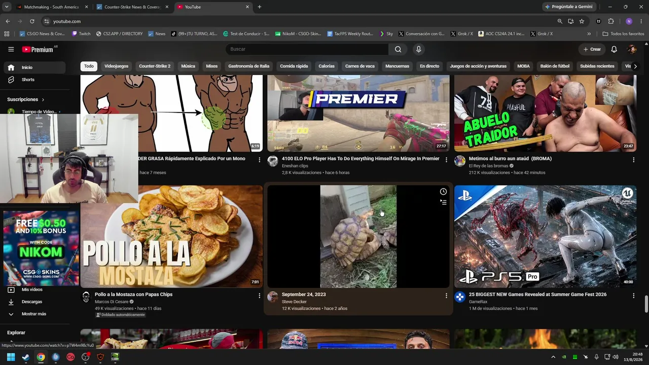Switch to the Matchmaking - South America tab

point(52,7)
